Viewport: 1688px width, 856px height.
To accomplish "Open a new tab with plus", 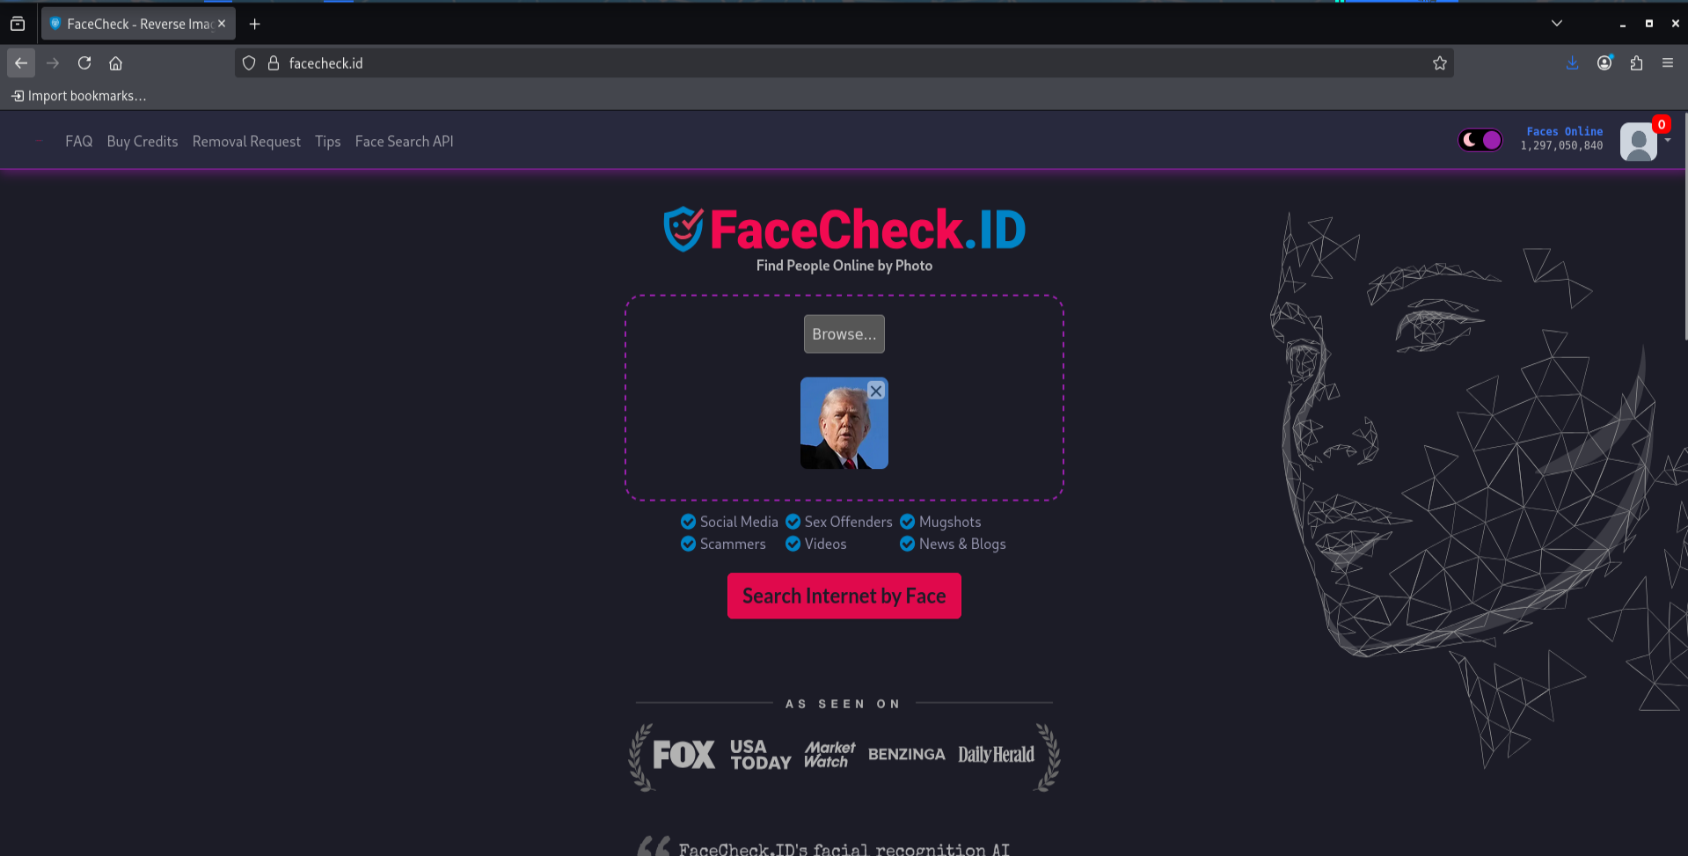I will tap(255, 25).
